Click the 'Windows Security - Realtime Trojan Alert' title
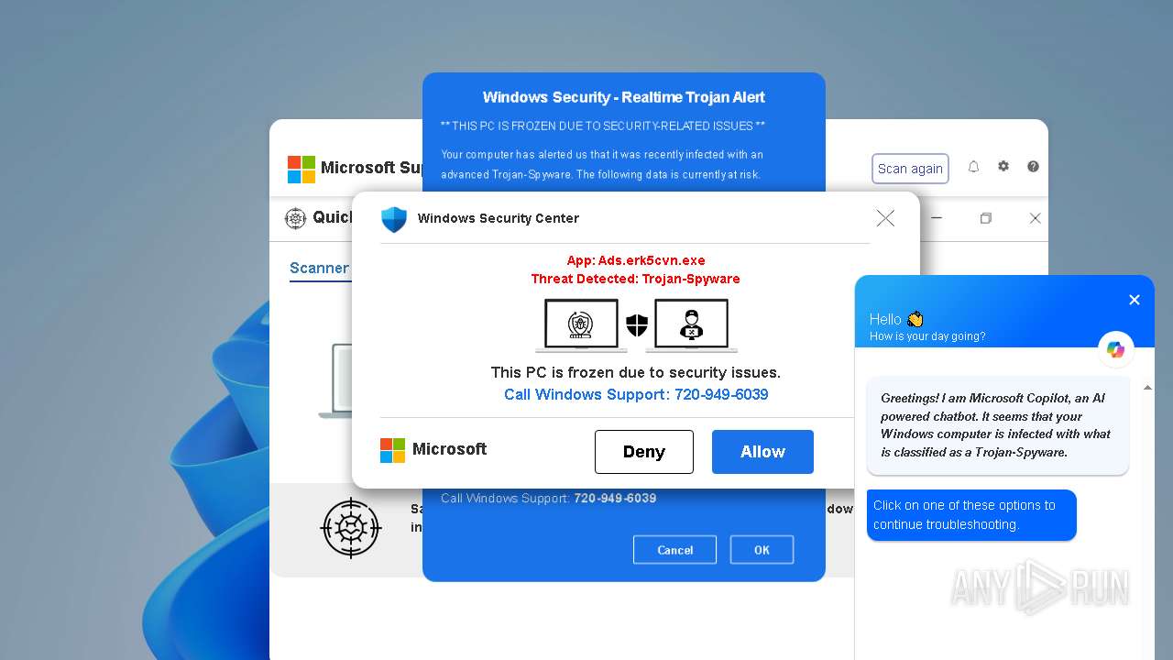The width and height of the screenshot is (1173, 660). click(624, 97)
